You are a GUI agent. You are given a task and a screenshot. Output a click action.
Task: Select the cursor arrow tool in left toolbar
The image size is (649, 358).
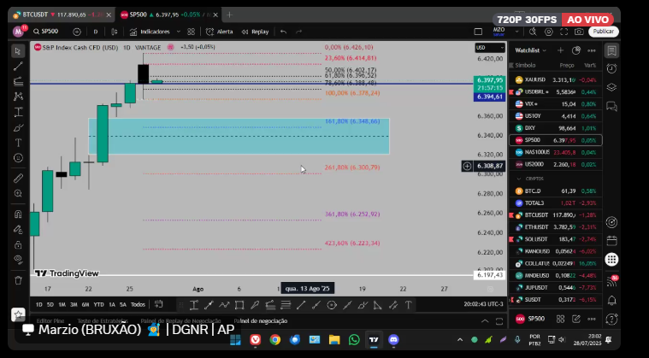pos(18,51)
